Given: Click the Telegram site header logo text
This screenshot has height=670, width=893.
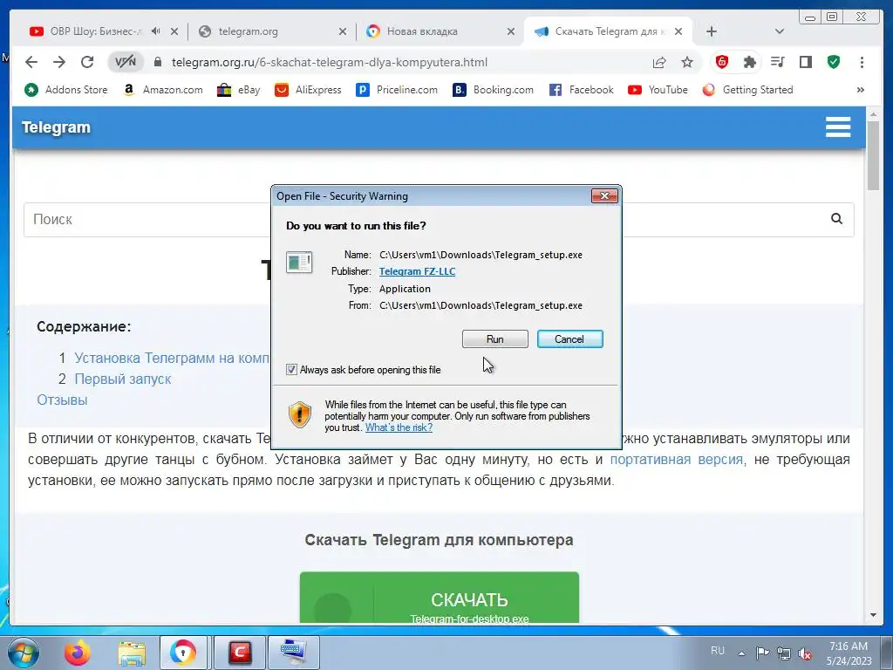Looking at the screenshot, I should [x=56, y=127].
